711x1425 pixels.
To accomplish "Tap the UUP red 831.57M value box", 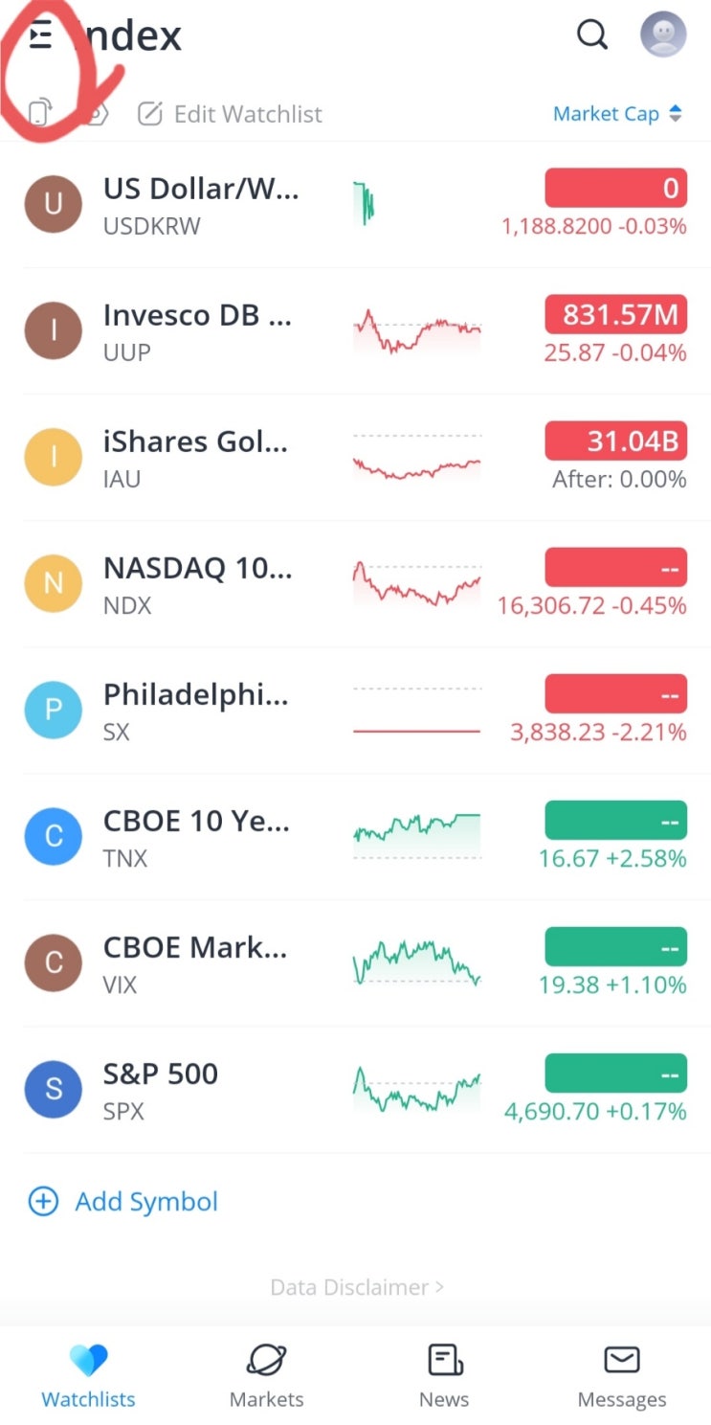I will 616,314.
